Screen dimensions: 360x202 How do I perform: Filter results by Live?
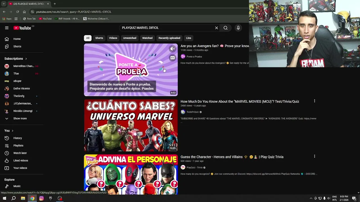pyautogui.click(x=188, y=38)
